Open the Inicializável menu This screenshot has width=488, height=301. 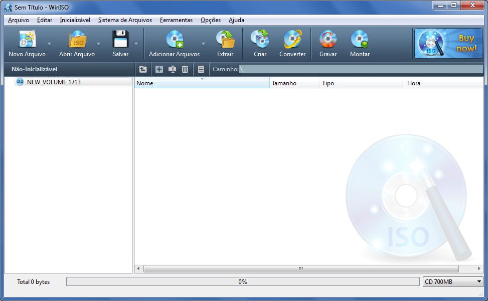[x=75, y=20]
